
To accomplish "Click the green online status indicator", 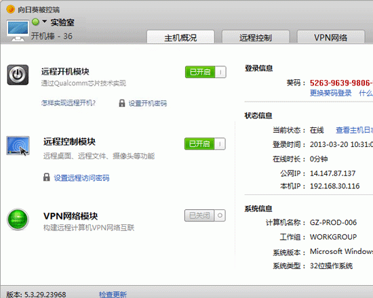I will [35, 22].
